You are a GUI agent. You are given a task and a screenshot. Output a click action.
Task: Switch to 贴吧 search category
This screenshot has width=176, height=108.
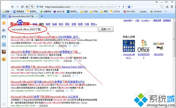(48, 24)
